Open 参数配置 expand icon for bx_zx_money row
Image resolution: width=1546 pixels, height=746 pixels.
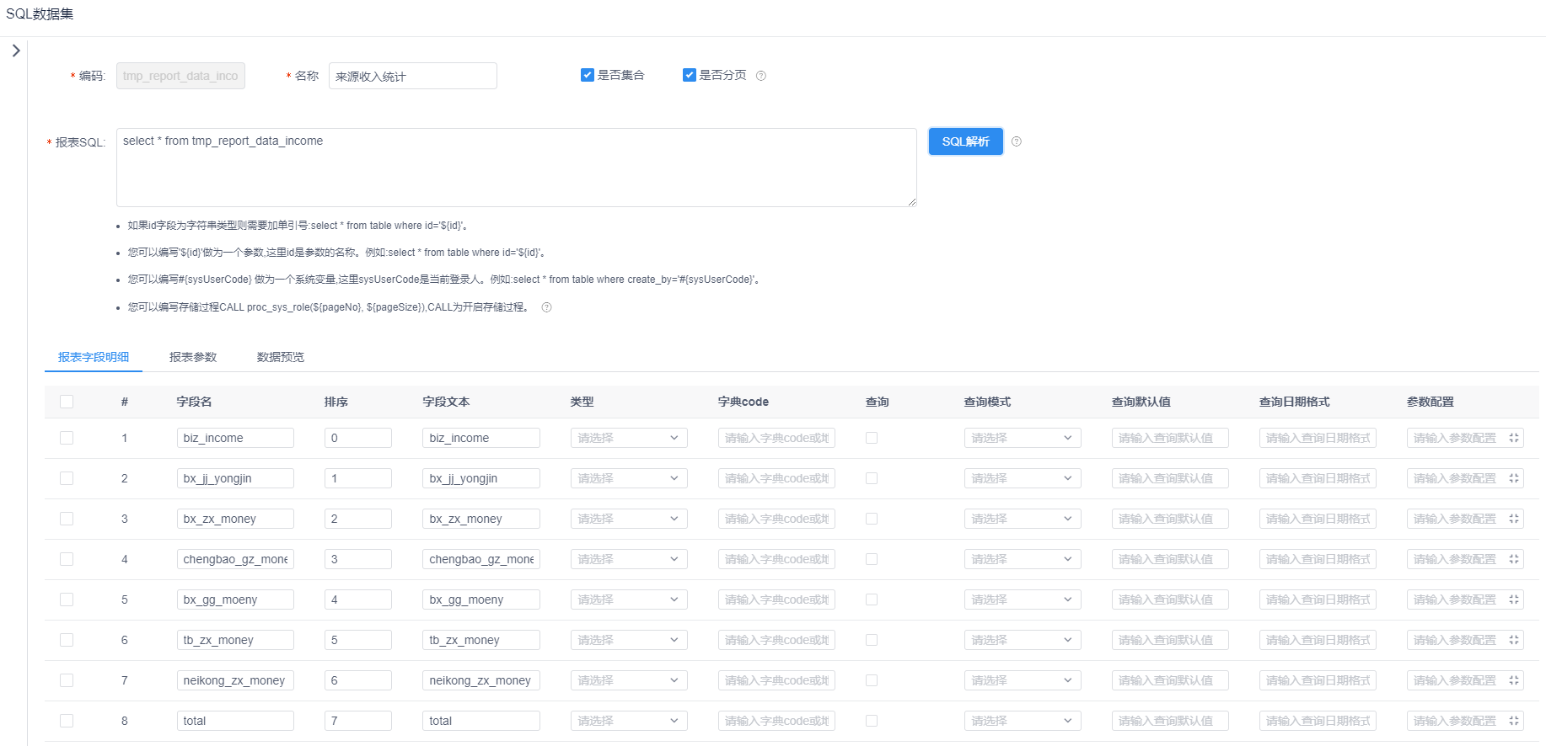1514,519
